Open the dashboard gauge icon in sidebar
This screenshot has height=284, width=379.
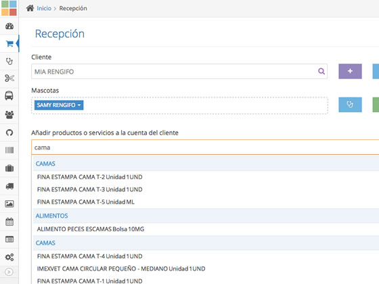point(9,26)
